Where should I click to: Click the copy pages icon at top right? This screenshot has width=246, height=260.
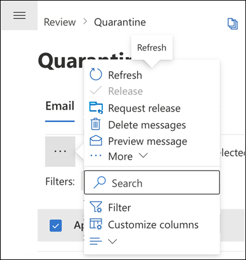(232, 24)
